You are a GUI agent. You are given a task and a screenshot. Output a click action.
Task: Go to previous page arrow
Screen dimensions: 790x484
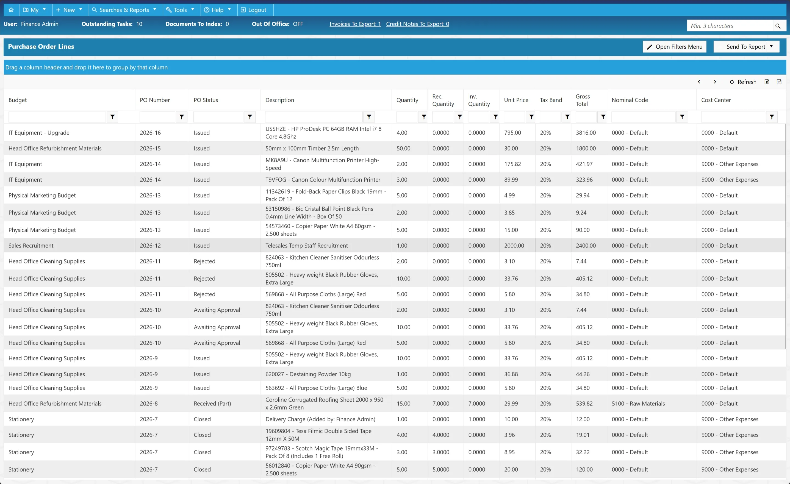click(699, 82)
